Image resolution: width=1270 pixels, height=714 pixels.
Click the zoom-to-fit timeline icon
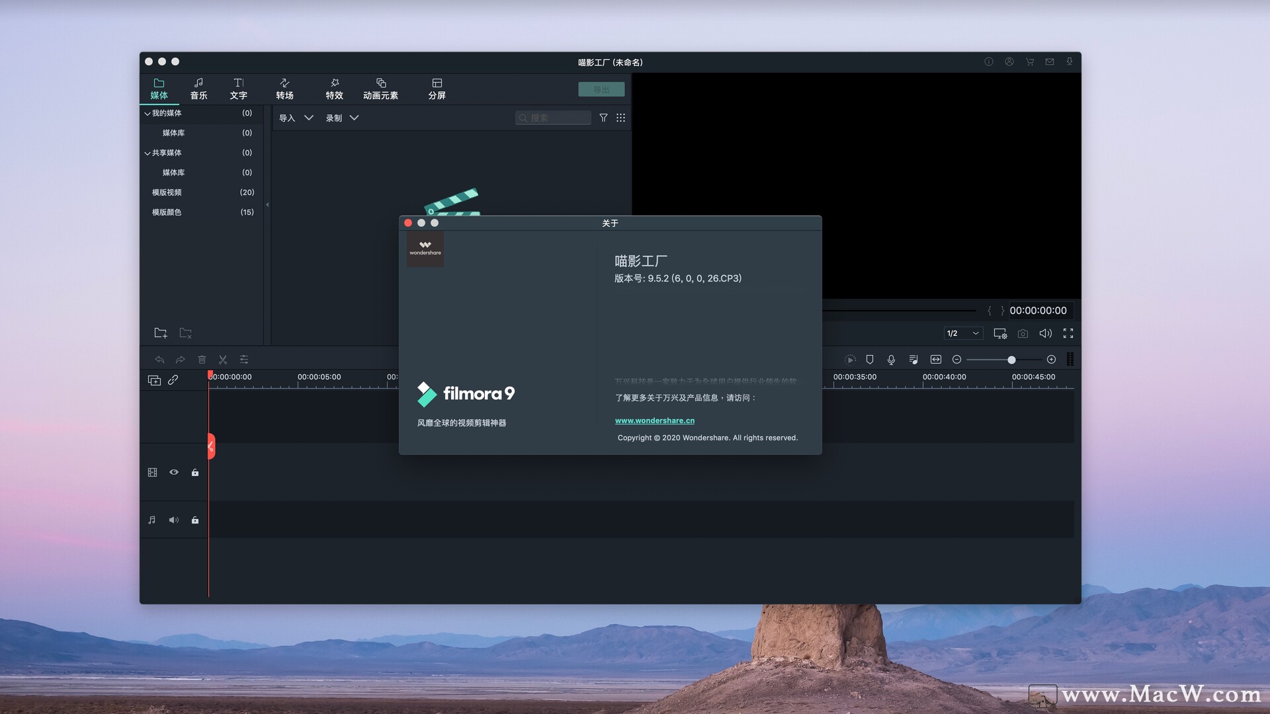[x=935, y=359]
